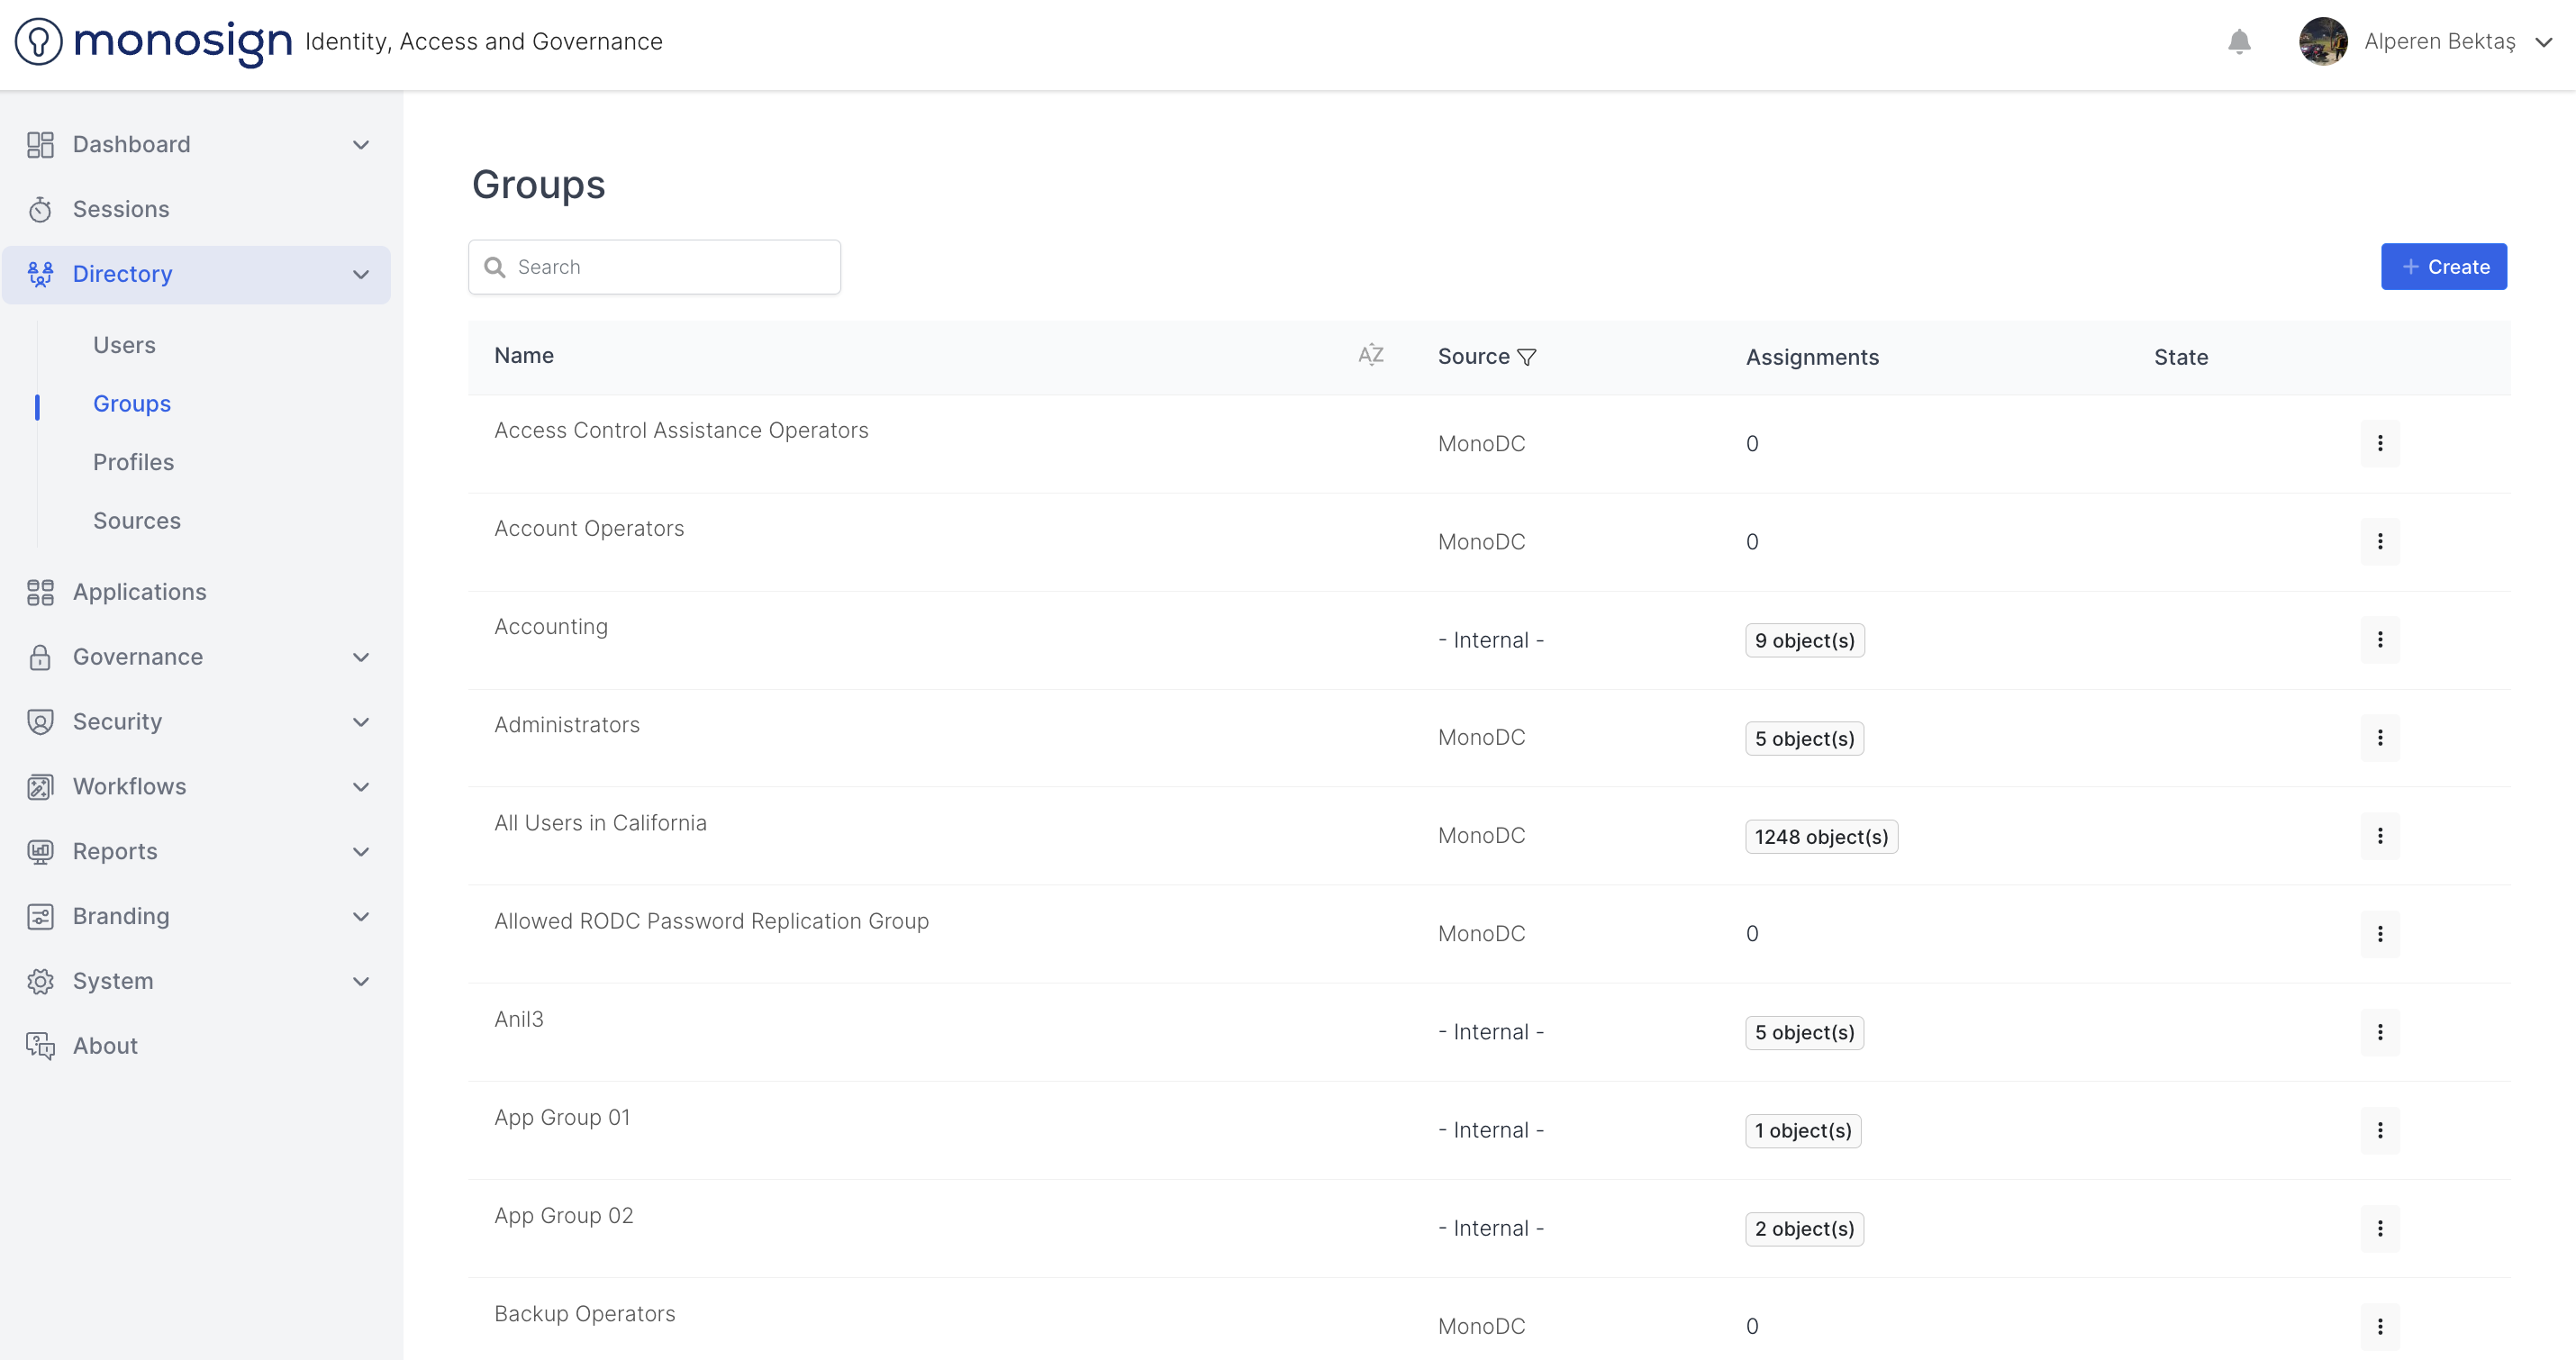The width and height of the screenshot is (2576, 1360).
Task: Expand the Governance menu chevron
Action: pyautogui.click(x=361, y=657)
